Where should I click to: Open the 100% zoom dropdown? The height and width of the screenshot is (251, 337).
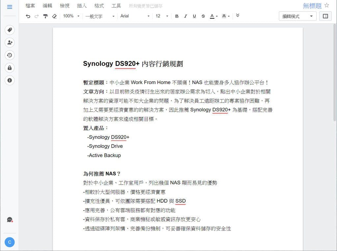71,16
